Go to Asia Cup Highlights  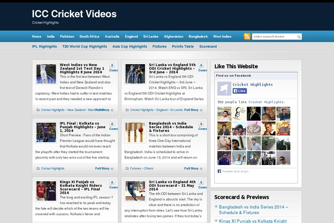click(130, 46)
